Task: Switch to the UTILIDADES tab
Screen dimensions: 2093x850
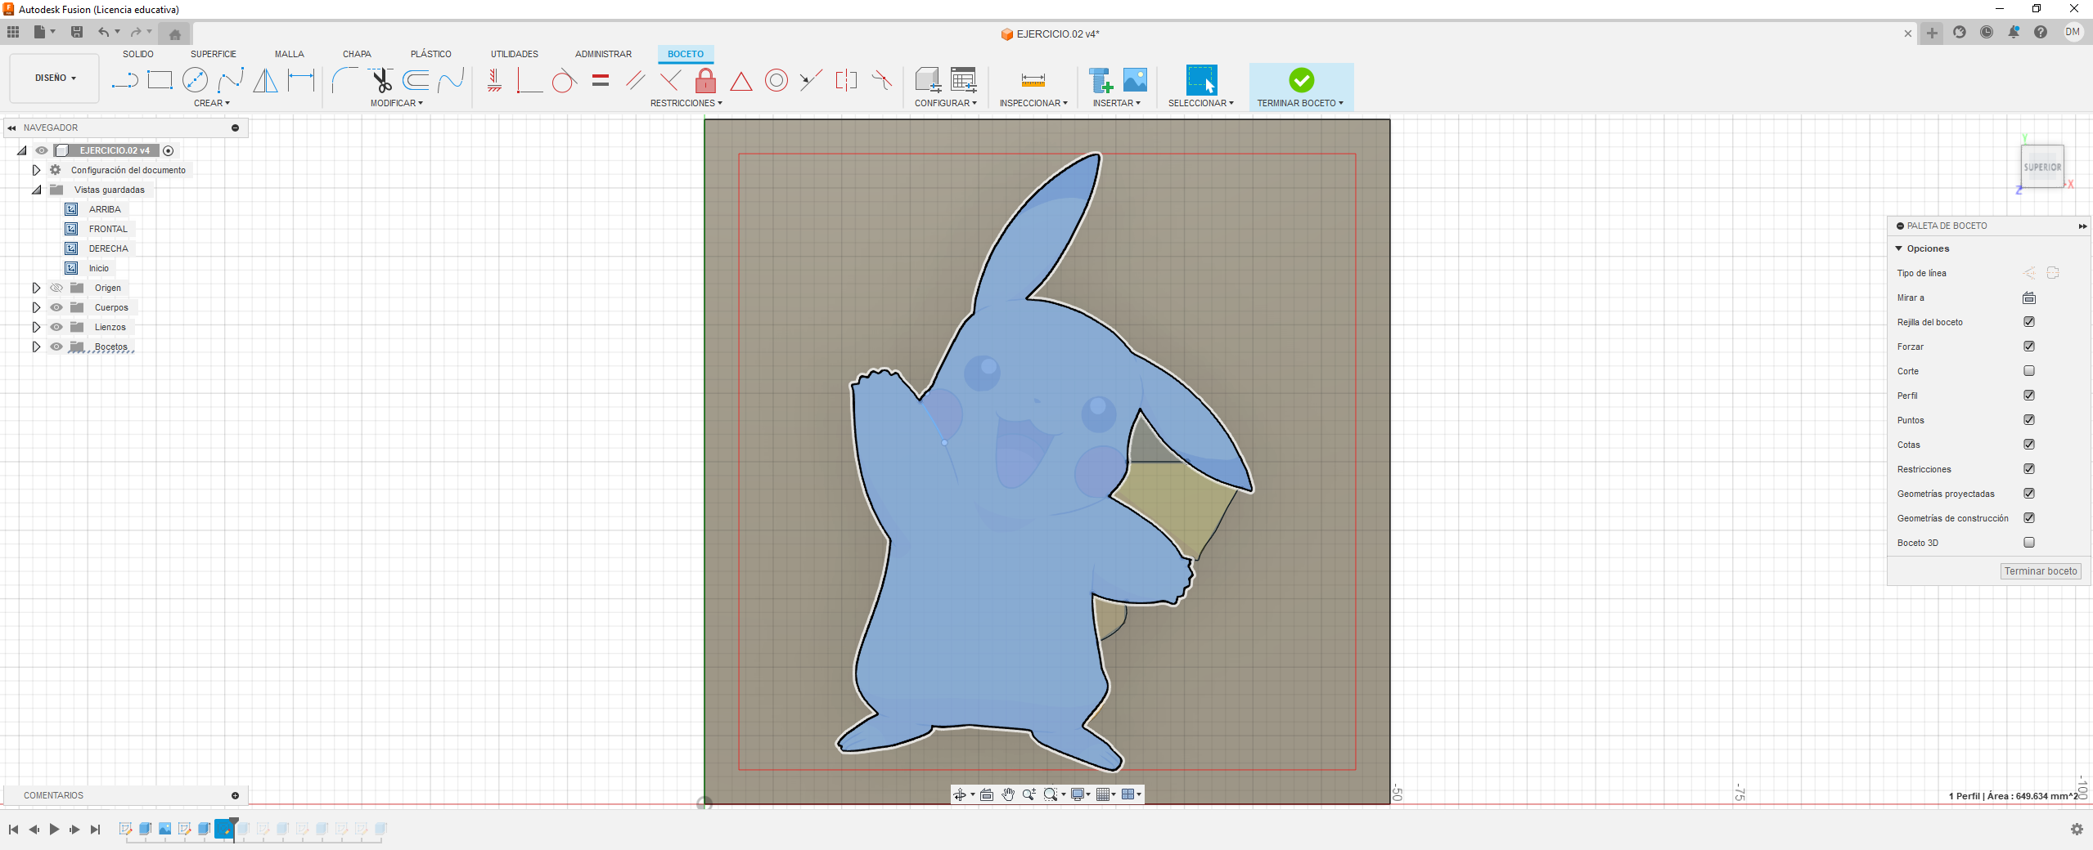Action: pyautogui.click(x=515, y=54)
